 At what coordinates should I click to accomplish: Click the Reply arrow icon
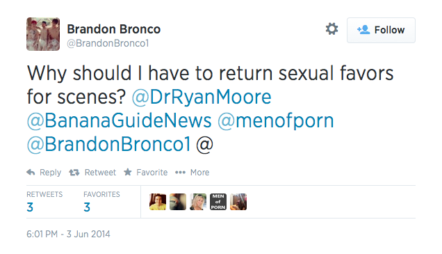coord(31,172)
